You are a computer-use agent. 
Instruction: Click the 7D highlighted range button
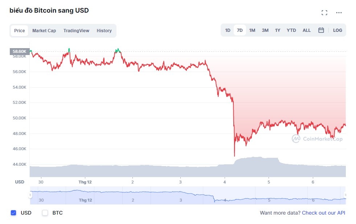click(240, 30)
